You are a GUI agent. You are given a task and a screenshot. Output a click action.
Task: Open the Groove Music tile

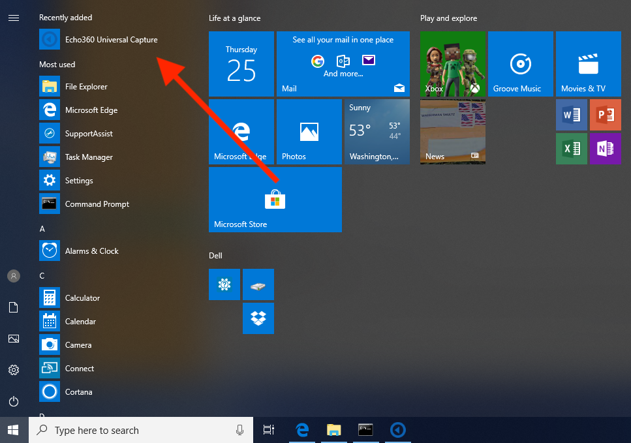521,64
